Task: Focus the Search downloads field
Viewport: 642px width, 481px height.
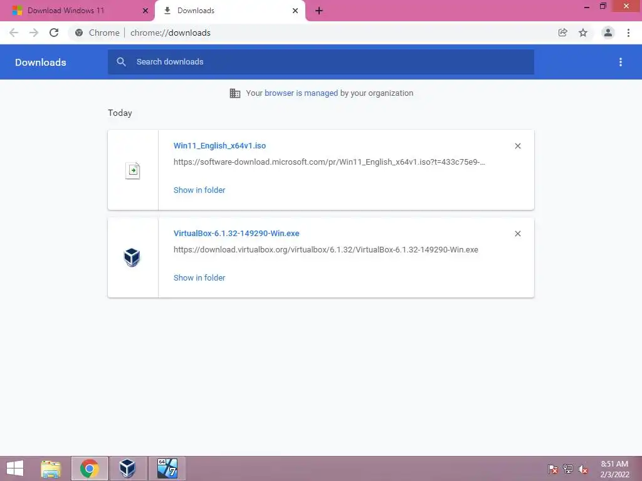Action: point(321,62)
